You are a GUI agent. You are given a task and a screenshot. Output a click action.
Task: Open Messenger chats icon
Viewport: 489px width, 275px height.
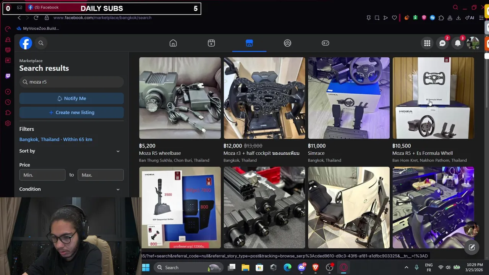tap(442, 43)
